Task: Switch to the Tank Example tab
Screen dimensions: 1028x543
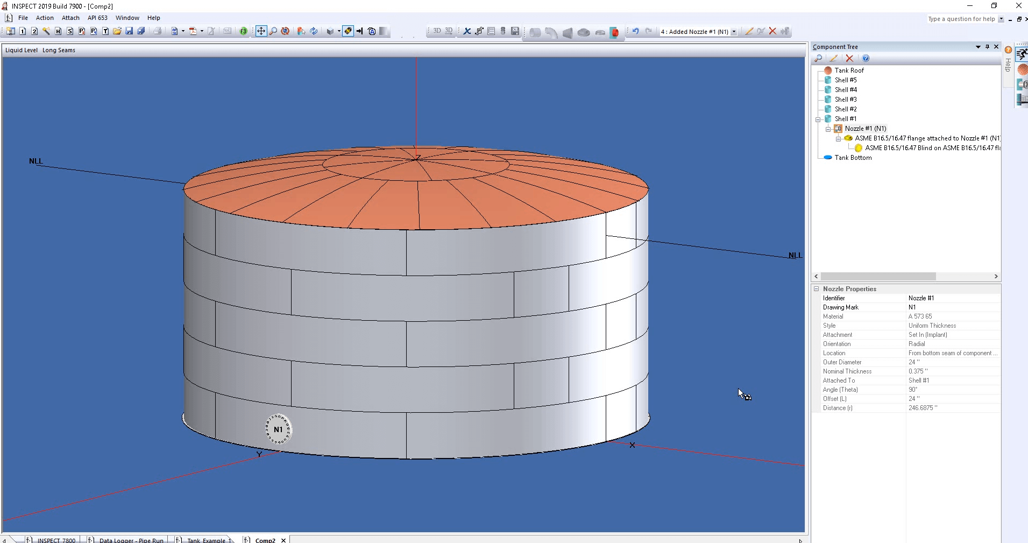Action: tap(206, 540)
